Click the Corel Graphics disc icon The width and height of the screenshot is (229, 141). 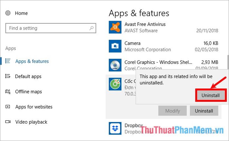point(115,65)
